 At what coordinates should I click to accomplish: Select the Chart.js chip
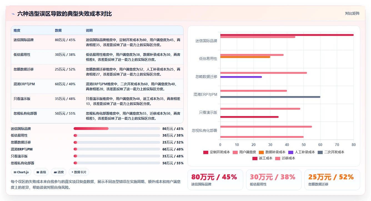[x=21, y=172]
